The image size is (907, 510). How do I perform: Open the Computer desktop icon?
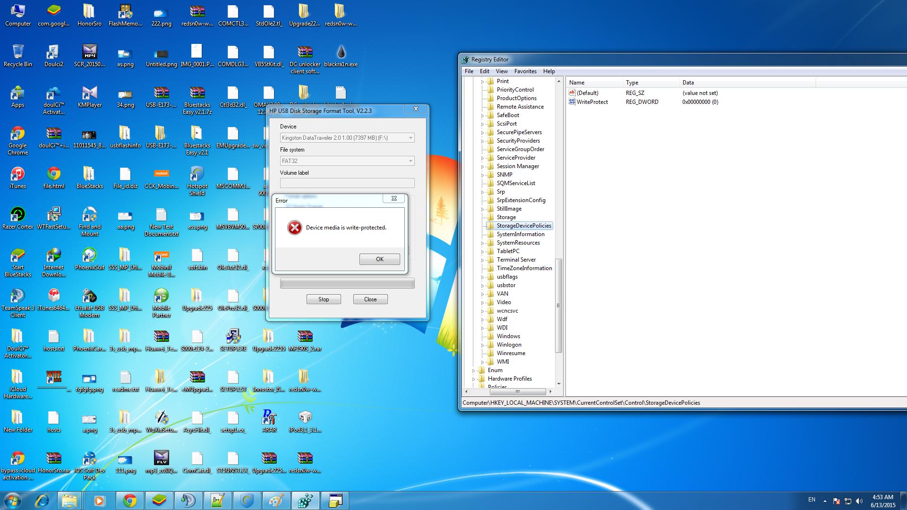tap(18, 15)
